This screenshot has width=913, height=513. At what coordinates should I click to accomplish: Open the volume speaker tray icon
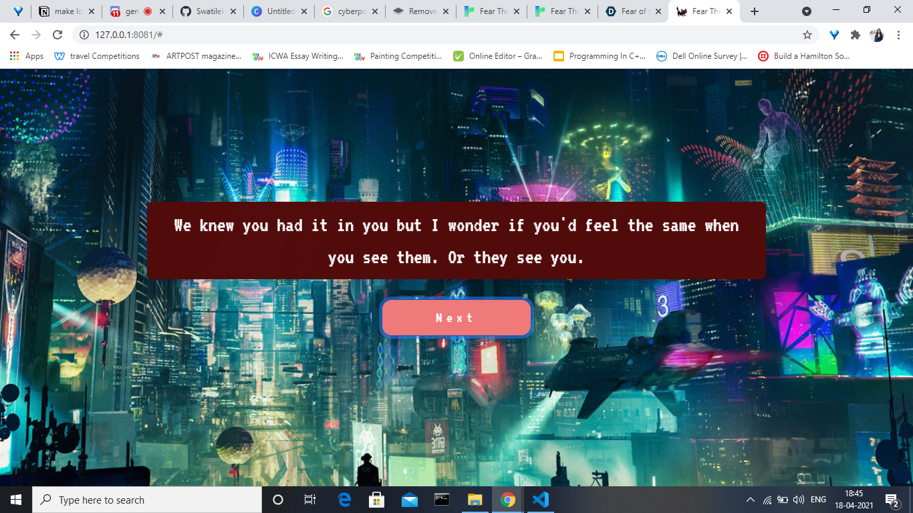[798, 500]
